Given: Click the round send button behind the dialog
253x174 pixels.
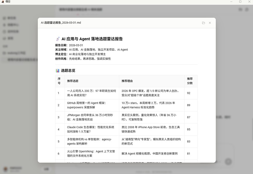Looking at the screenshot, I should pyautogui.click(x=228, y=162).
